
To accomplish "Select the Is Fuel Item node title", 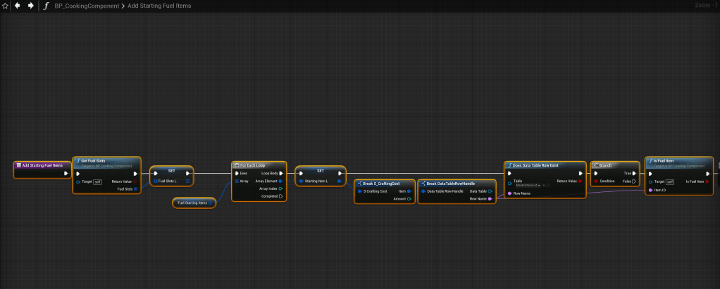I will [663, 161].
